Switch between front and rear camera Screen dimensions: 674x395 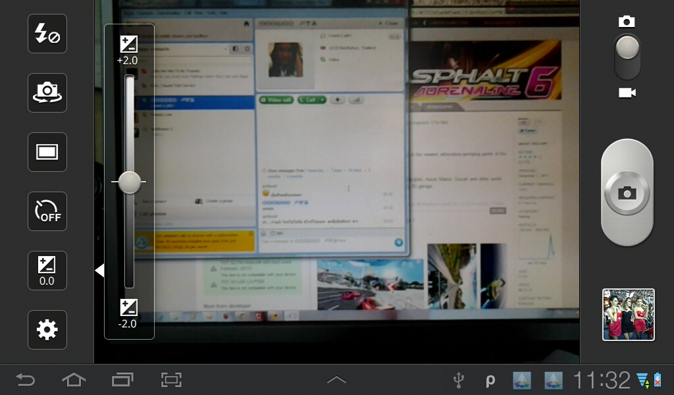pyautogui.click(x=47, y=93)
